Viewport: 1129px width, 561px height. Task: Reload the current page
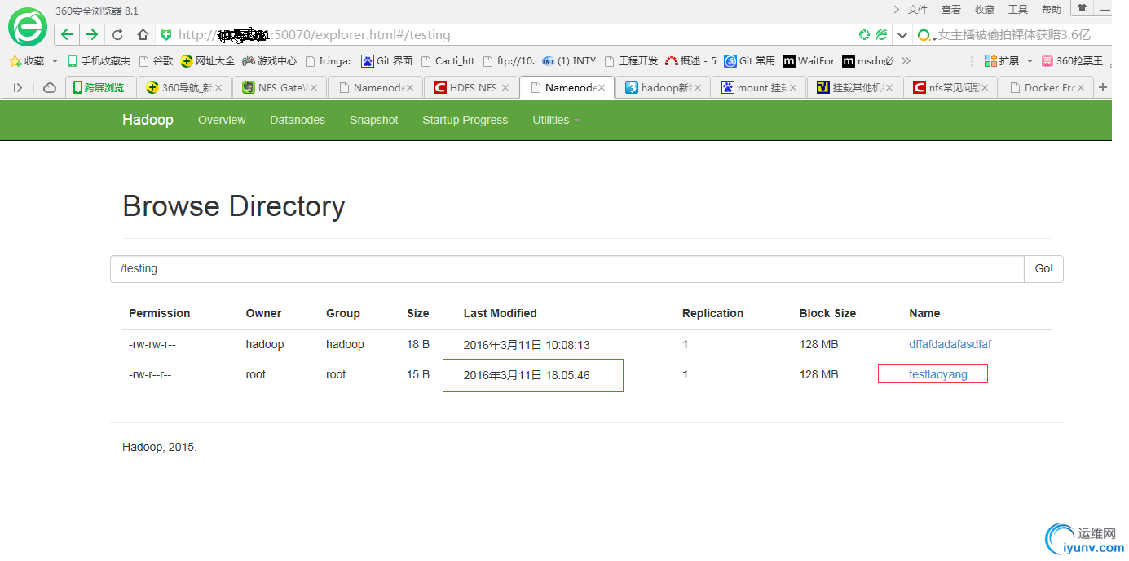(117, 35)
